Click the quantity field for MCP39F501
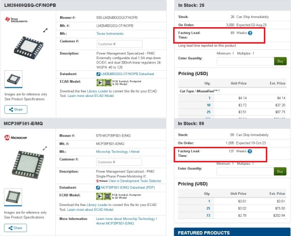 [x=245, y=172]
